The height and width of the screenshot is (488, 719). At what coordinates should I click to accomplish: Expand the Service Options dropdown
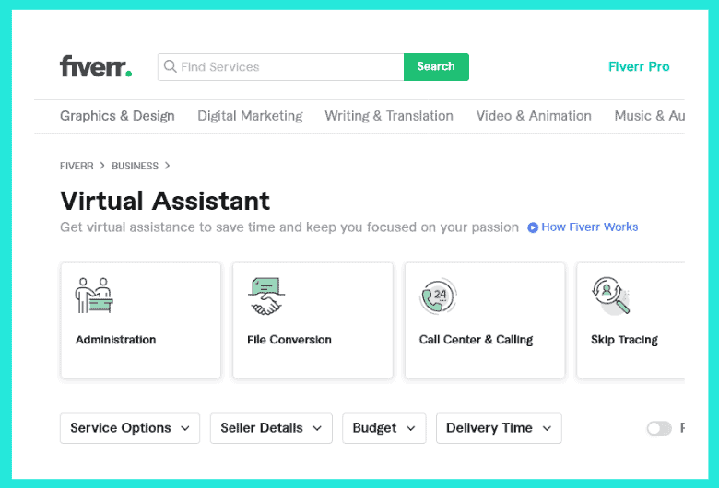[130, 428]
